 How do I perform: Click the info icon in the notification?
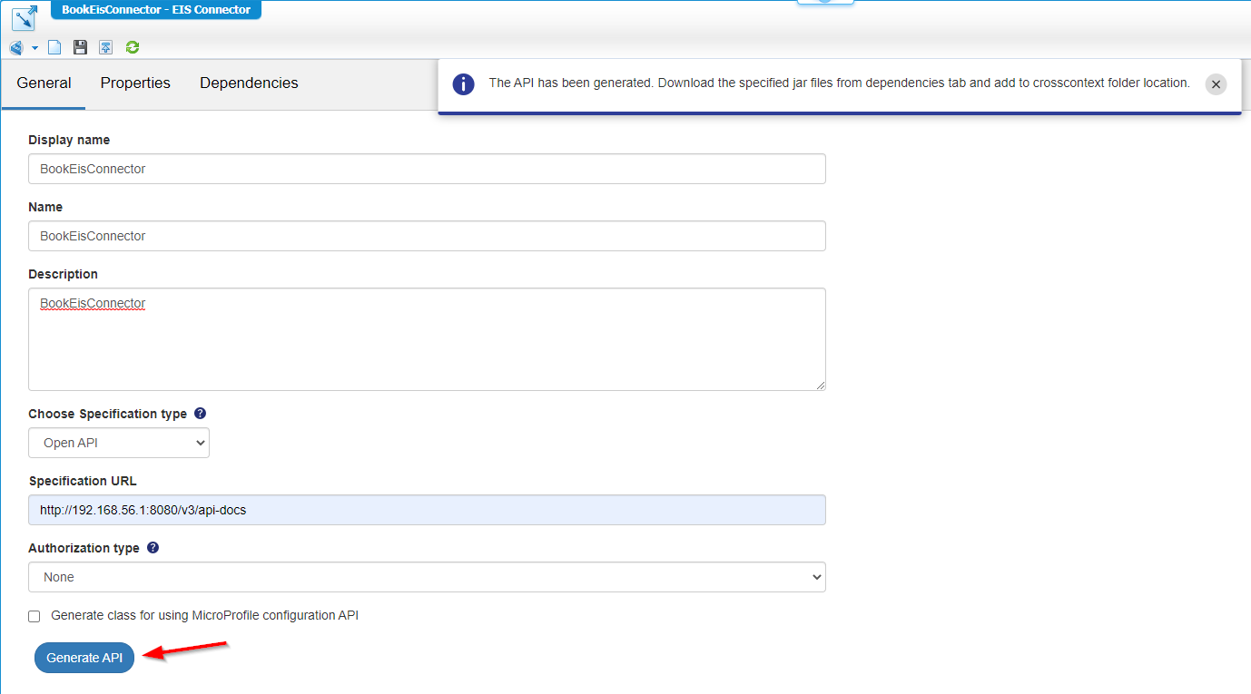click(x=464, y=84)
